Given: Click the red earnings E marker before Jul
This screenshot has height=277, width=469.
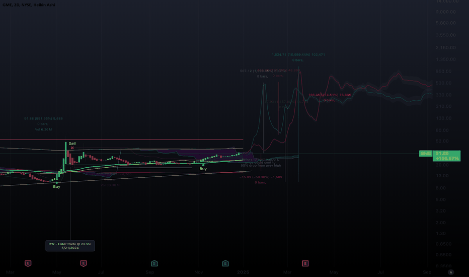Looking at the screenshot, I should tap(84, 263).
